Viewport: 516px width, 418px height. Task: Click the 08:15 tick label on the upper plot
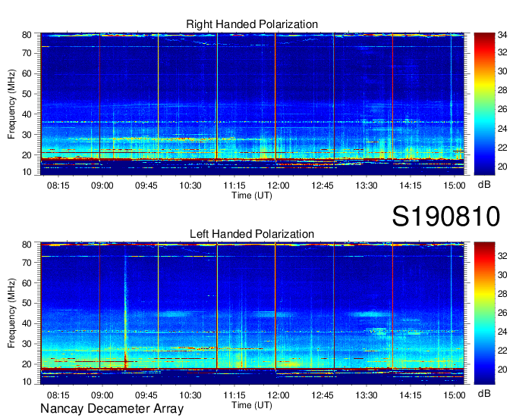(x=58, y=186)
